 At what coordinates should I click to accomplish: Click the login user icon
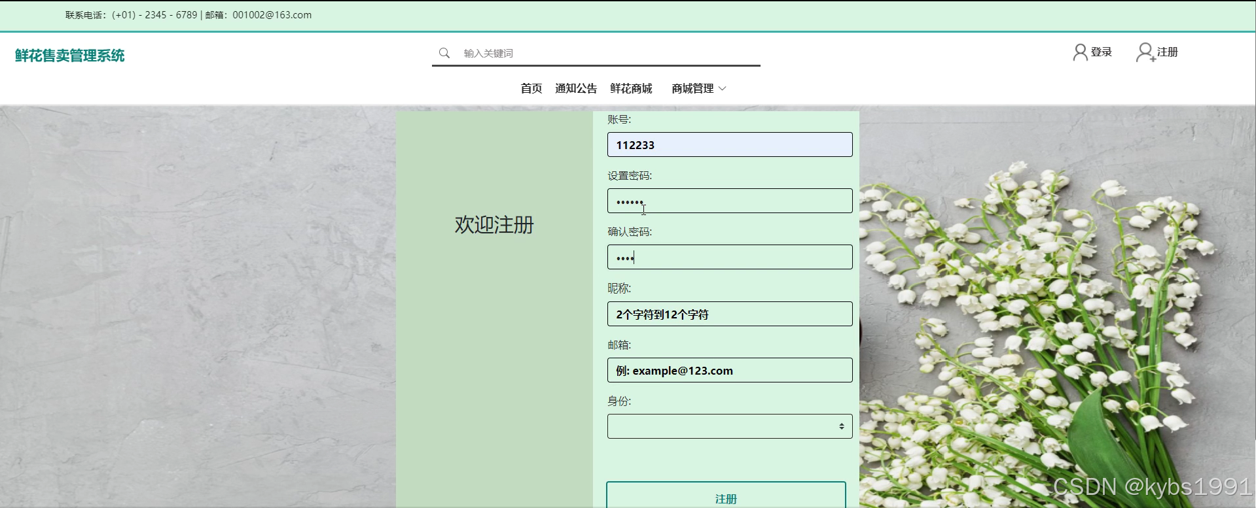click(1080, 52)
